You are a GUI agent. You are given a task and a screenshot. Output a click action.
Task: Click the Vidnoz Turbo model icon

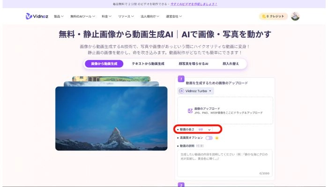tap(182, 91)
